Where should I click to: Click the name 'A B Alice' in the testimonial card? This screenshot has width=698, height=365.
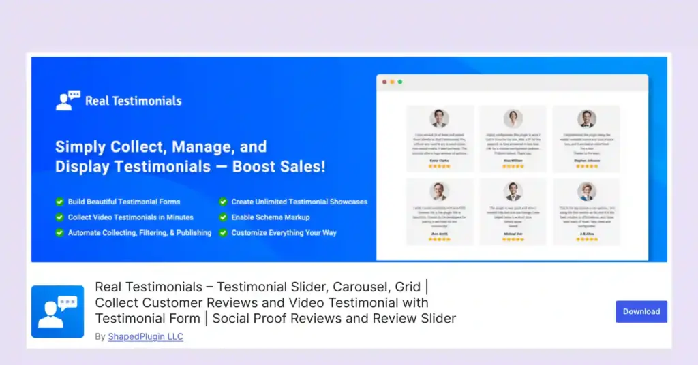pos(587,234)
